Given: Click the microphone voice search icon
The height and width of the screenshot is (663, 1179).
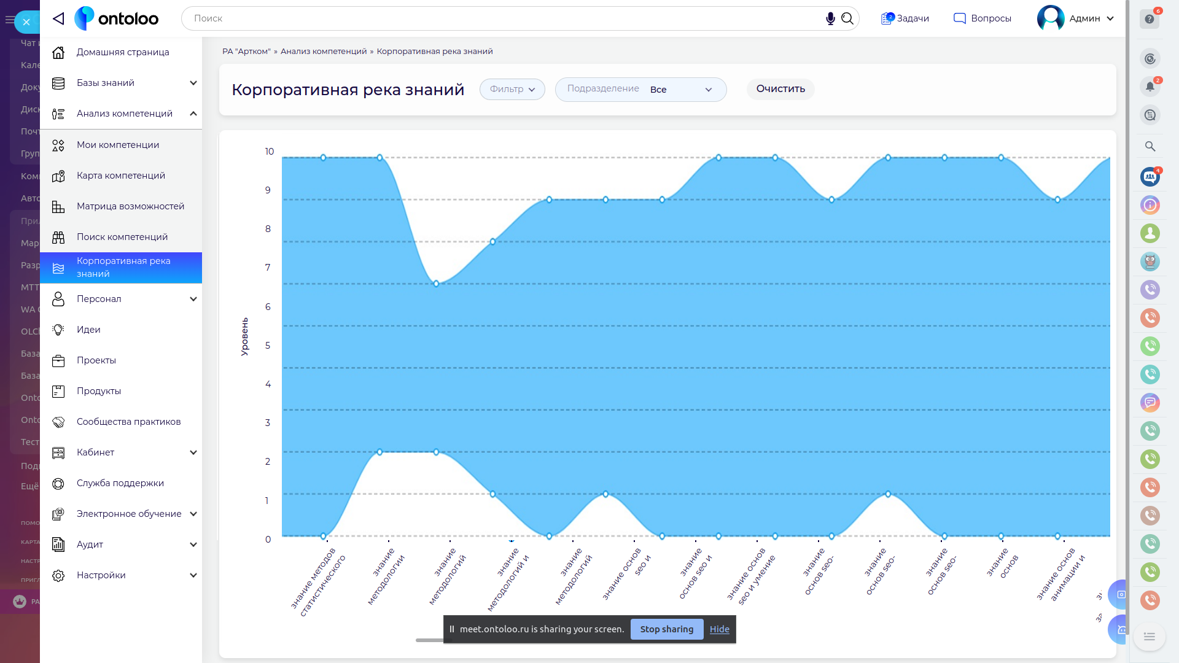Looking at the screenshot, I should click(830, 18).
